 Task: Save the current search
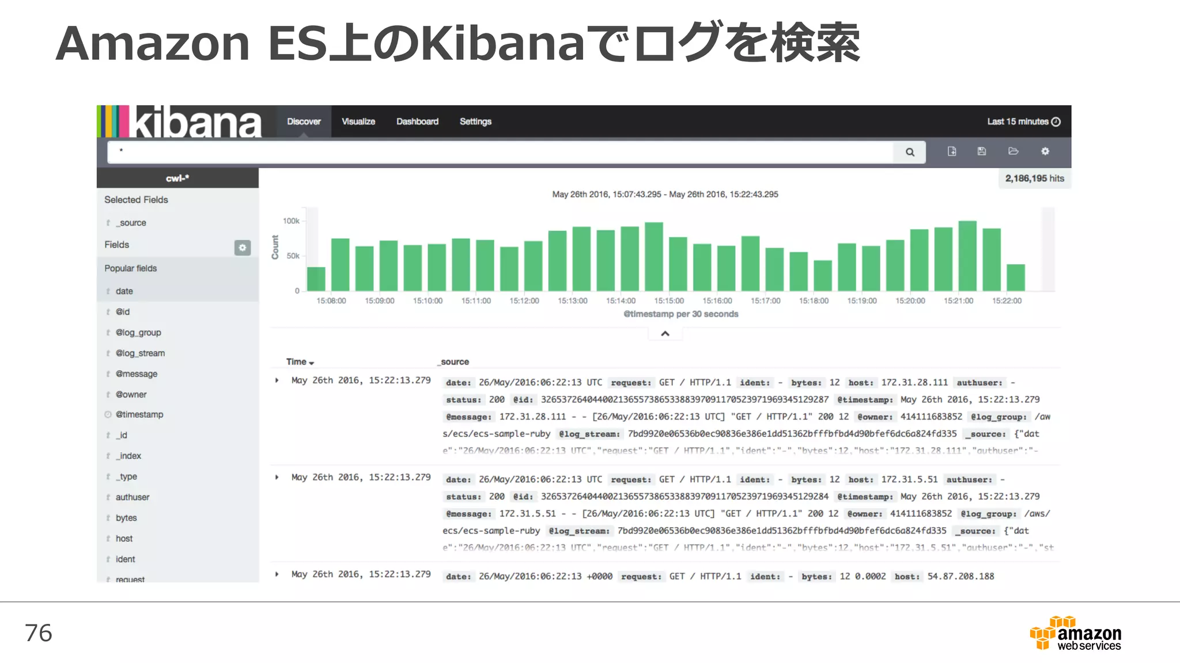coord(982,151)
